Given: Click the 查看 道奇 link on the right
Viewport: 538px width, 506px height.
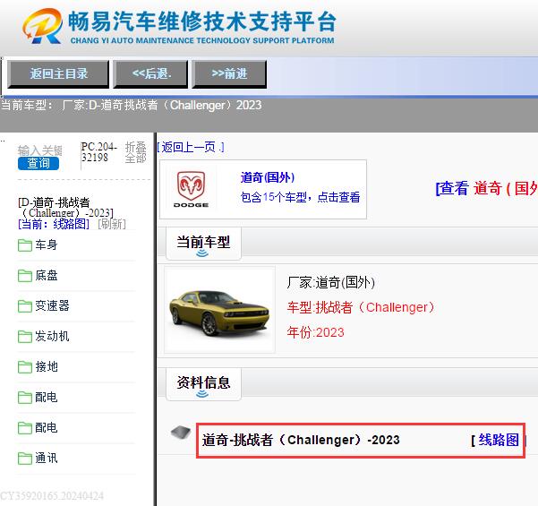Looking at the screenshot, I should point(487,188).
